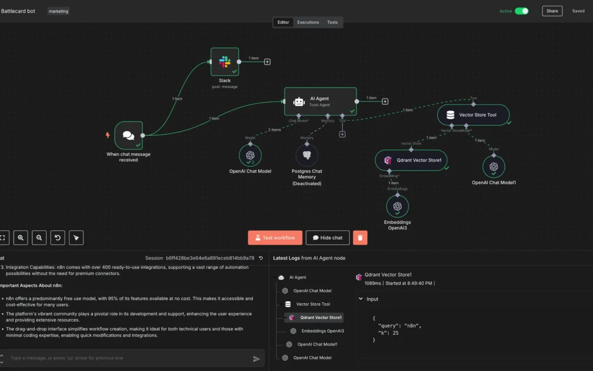The width and height of the screenshot is (593, 371).
Task: Toggle the Active workflow switch
Action: [x=521, y=11]
